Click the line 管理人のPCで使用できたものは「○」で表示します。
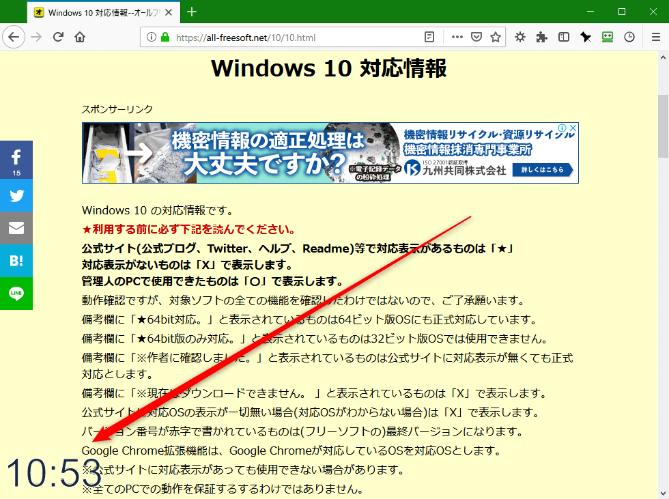Viewport: 669px width, 499px height. 213,281
